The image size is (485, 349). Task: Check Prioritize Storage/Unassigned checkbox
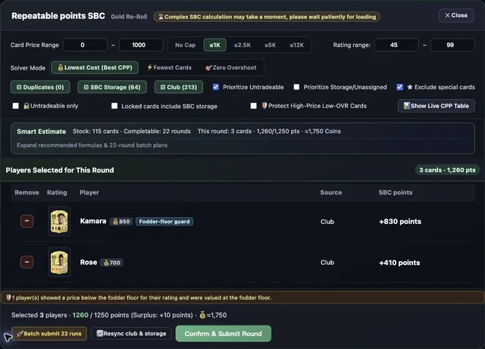tap(296, 87)
